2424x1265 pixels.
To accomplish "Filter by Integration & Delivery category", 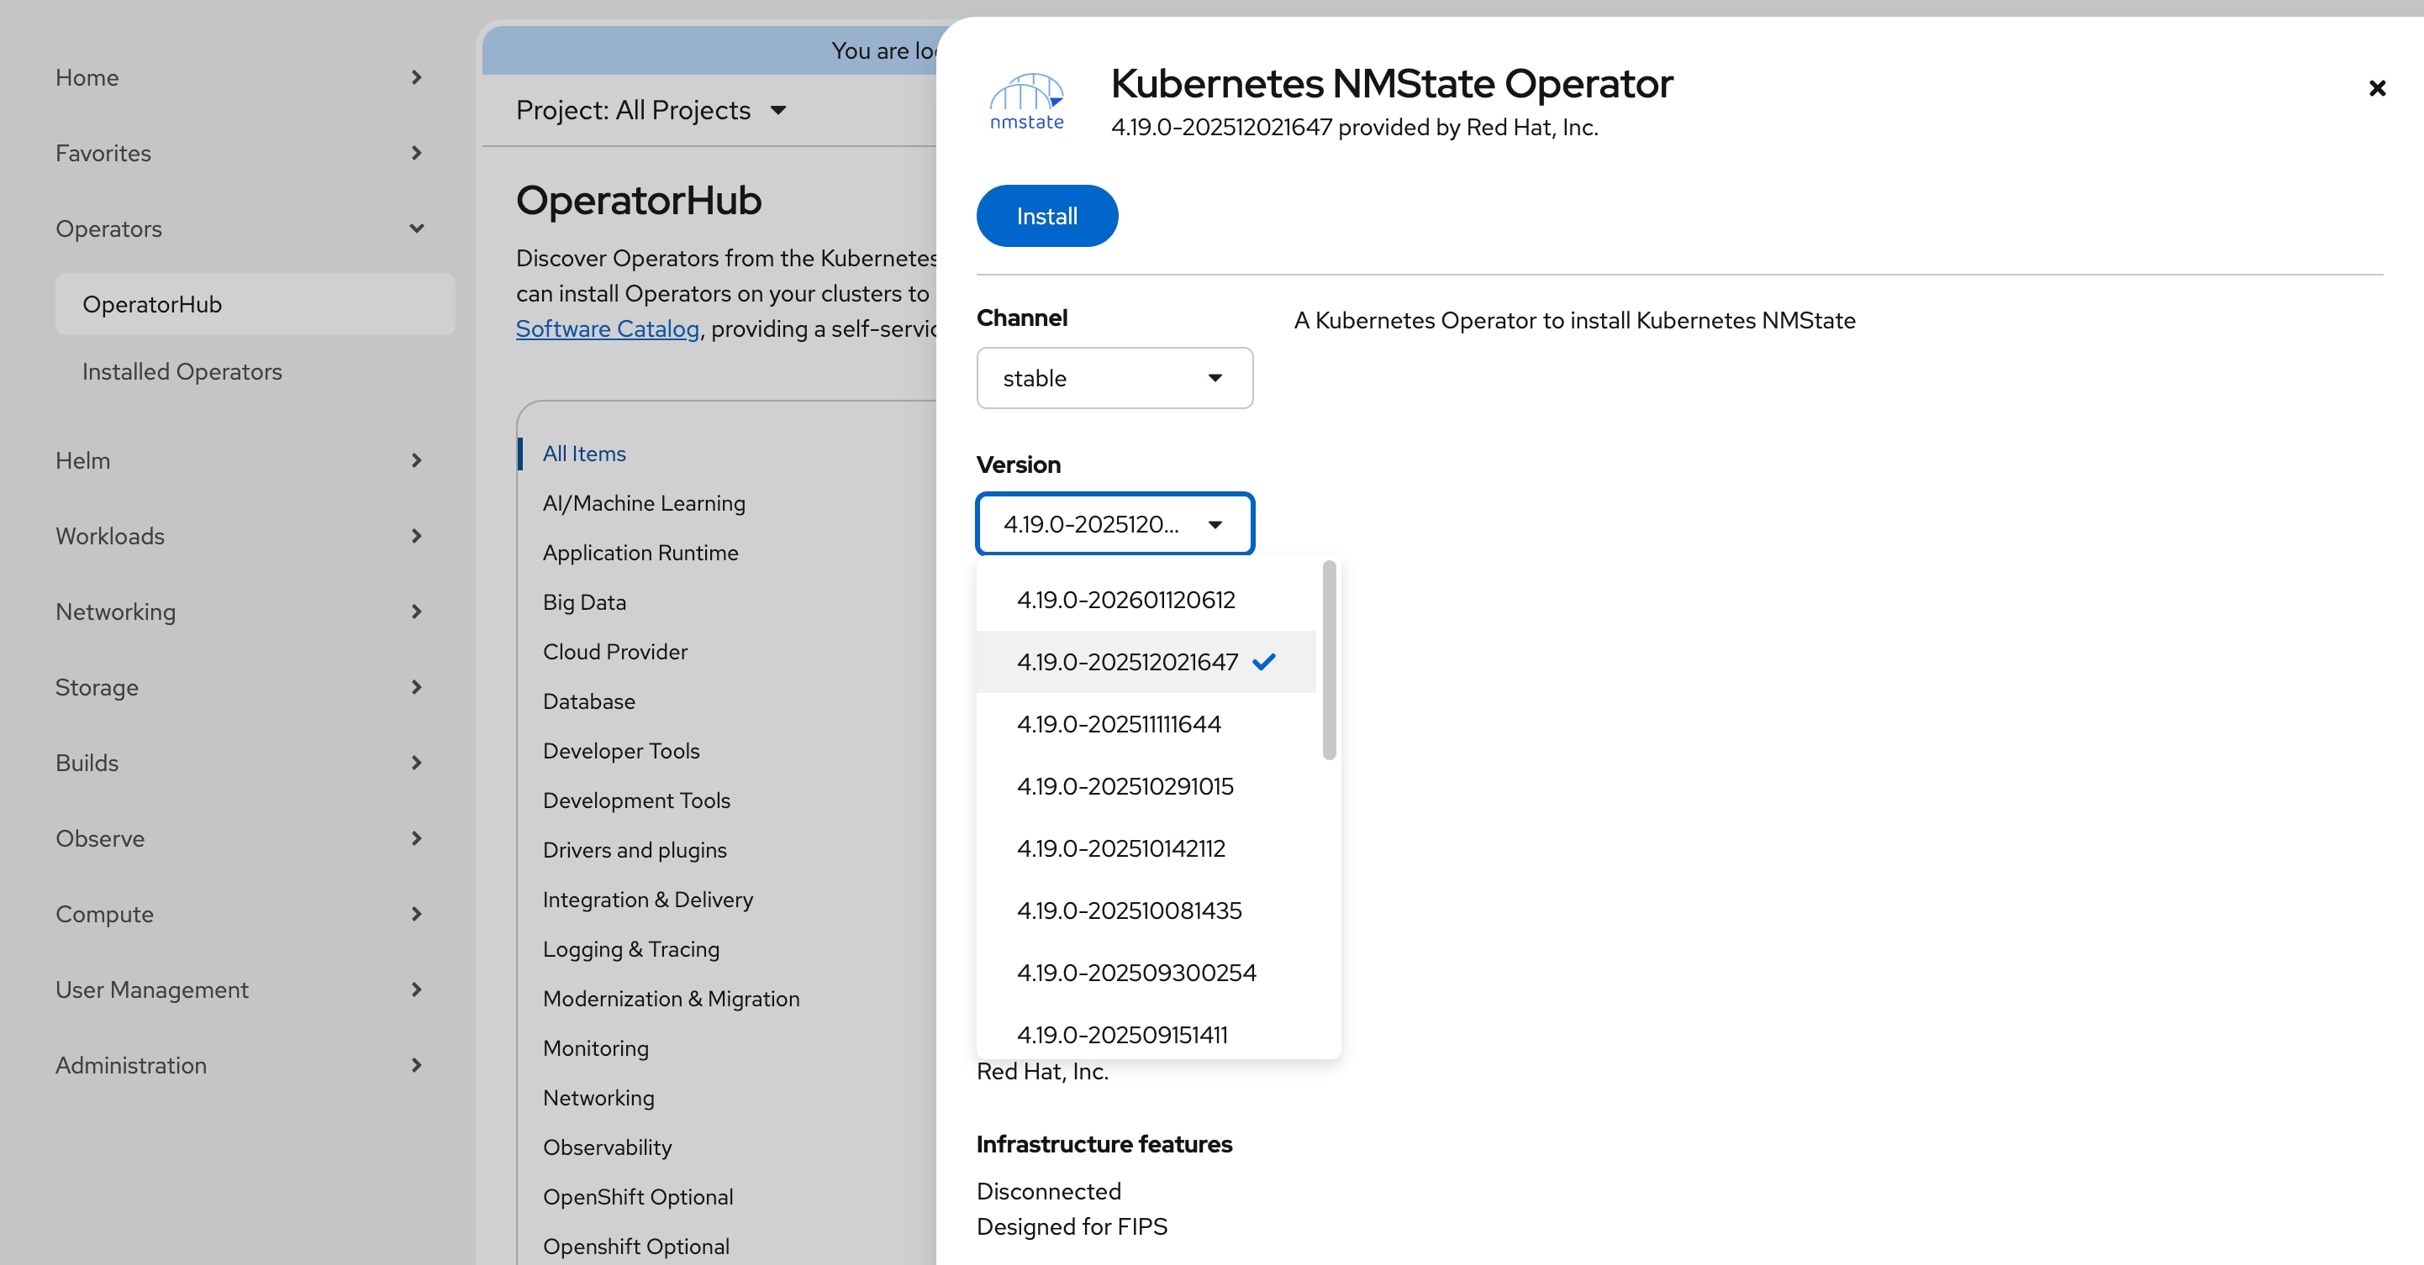I will tap(647, 900).
